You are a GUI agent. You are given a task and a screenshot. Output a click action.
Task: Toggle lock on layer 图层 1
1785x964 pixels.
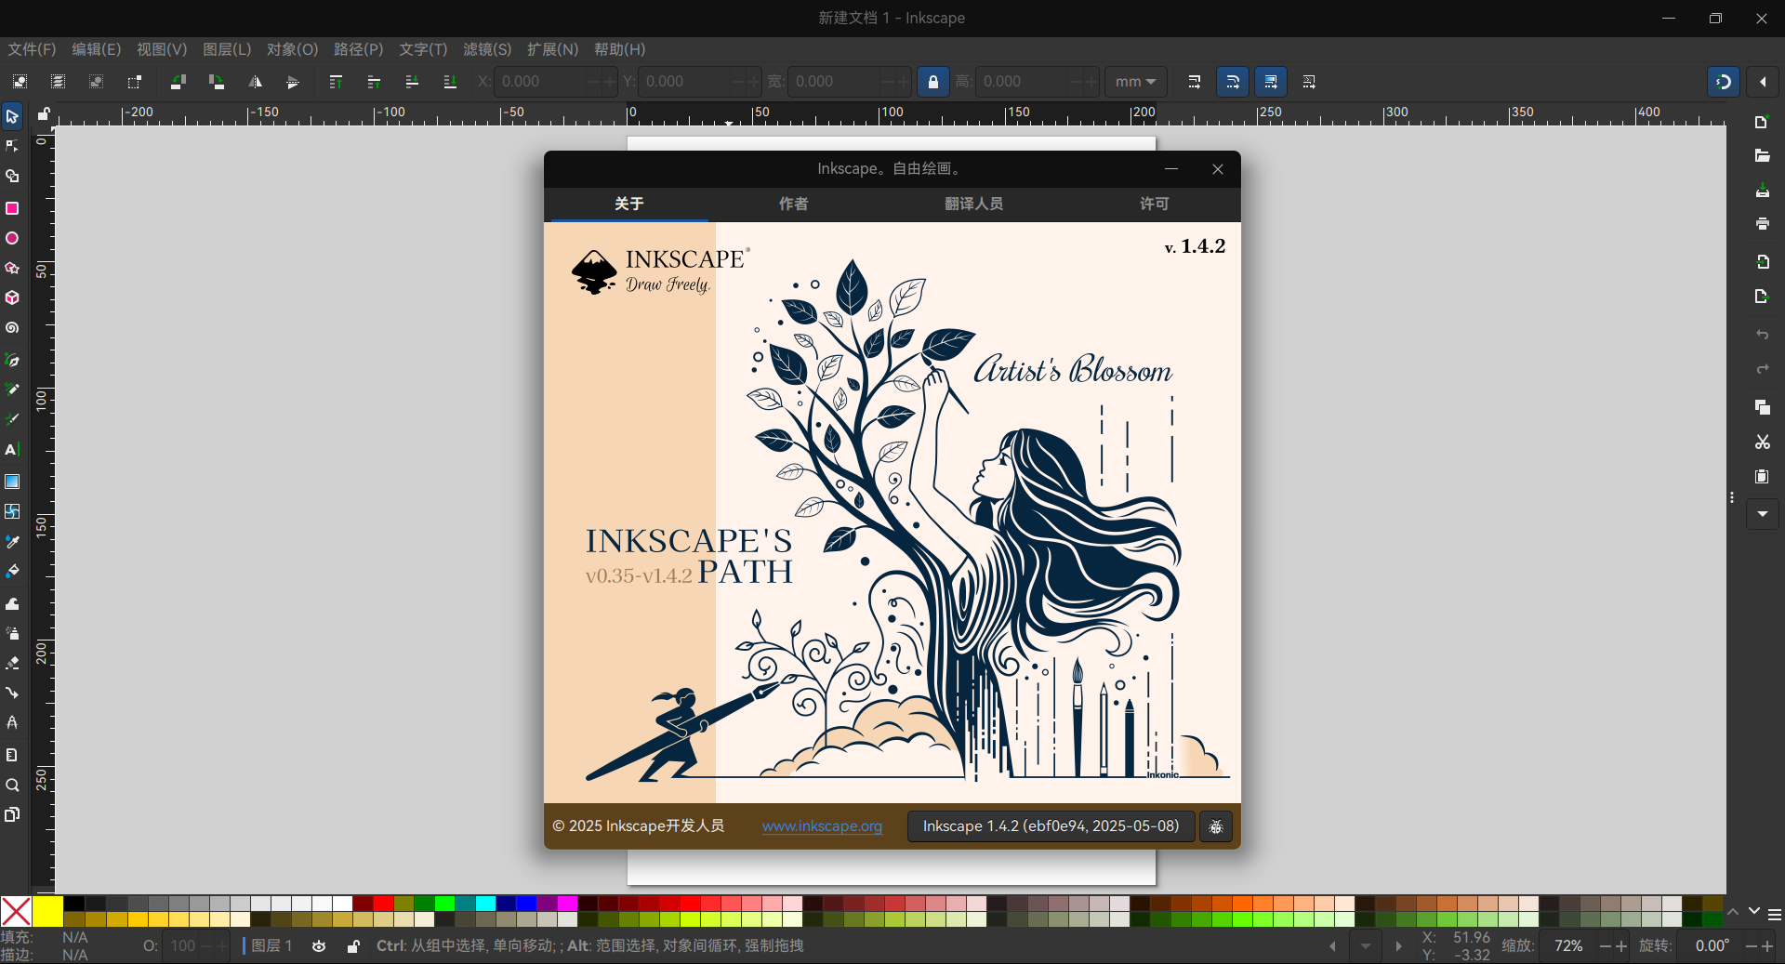[x=353, y=946]
